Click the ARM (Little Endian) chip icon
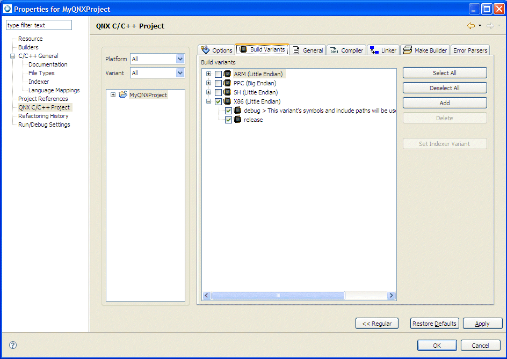This screenshot has height=359, width=507. 227,74
